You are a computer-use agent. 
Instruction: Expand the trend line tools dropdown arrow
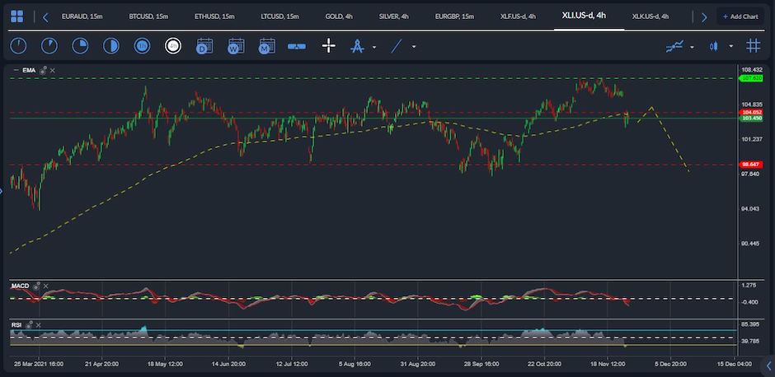(x=414, y=48)
